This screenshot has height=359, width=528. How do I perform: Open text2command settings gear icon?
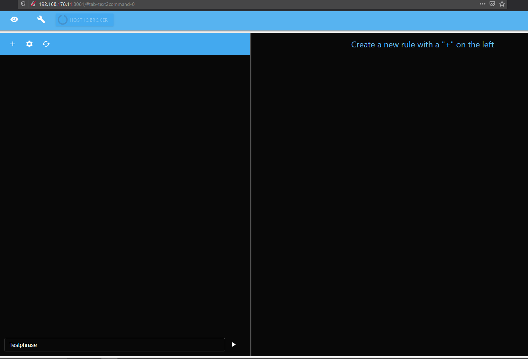(x=29, y=44)
